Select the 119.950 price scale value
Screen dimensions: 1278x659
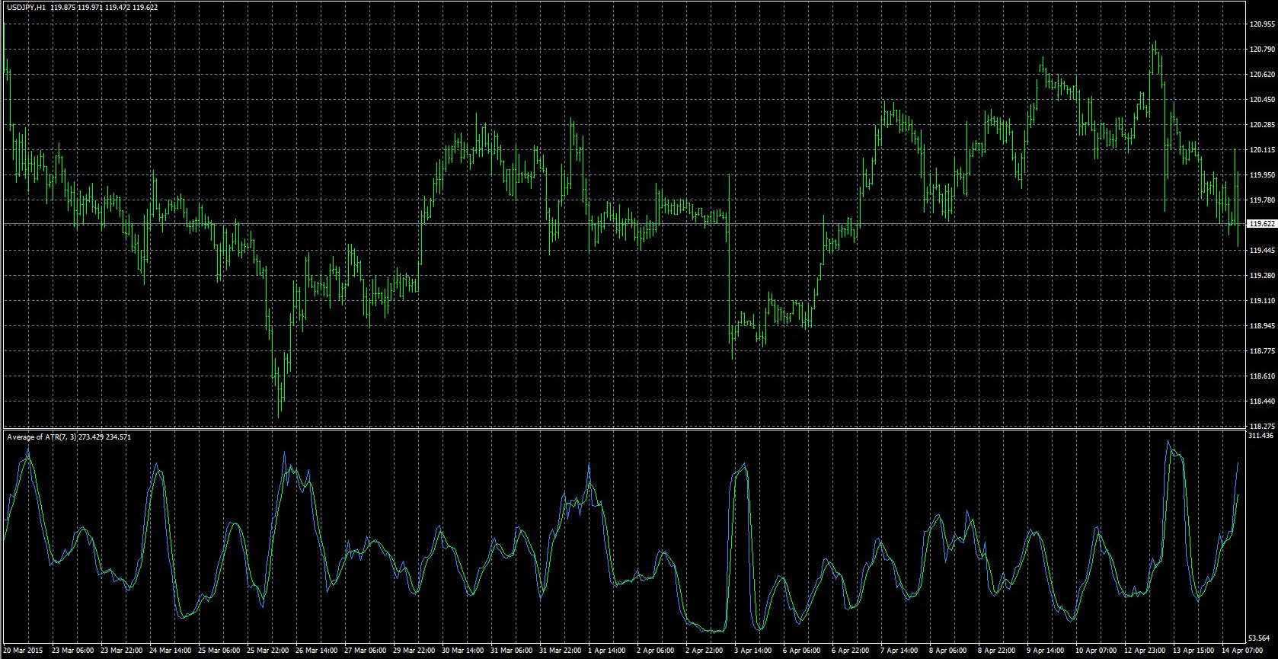pyautogui.click(x=1262, y=175)
